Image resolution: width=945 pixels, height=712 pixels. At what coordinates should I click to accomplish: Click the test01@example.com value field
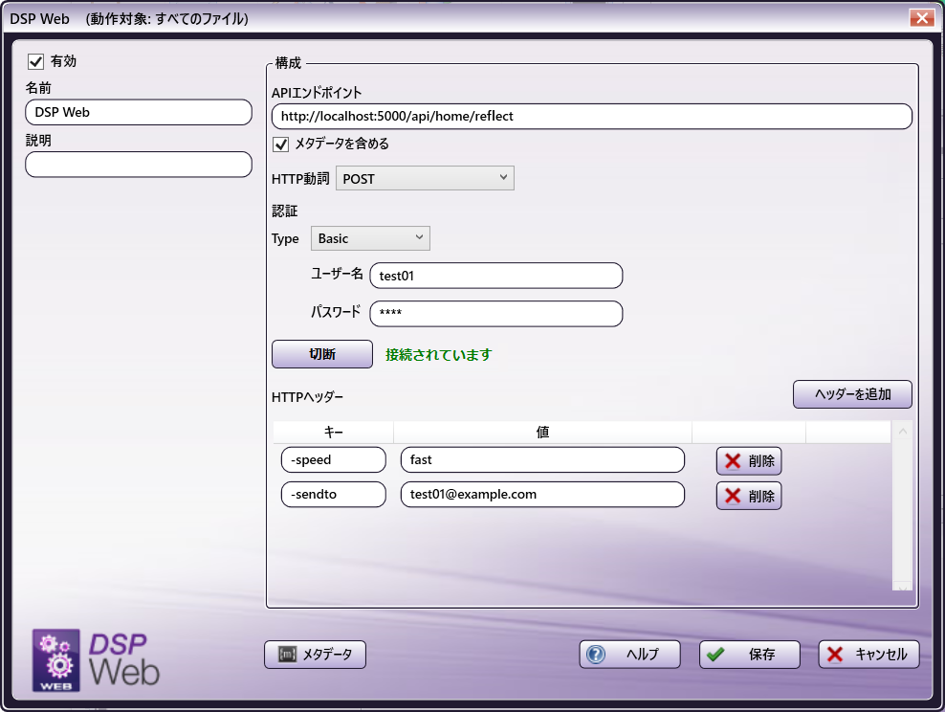point(542,495)
